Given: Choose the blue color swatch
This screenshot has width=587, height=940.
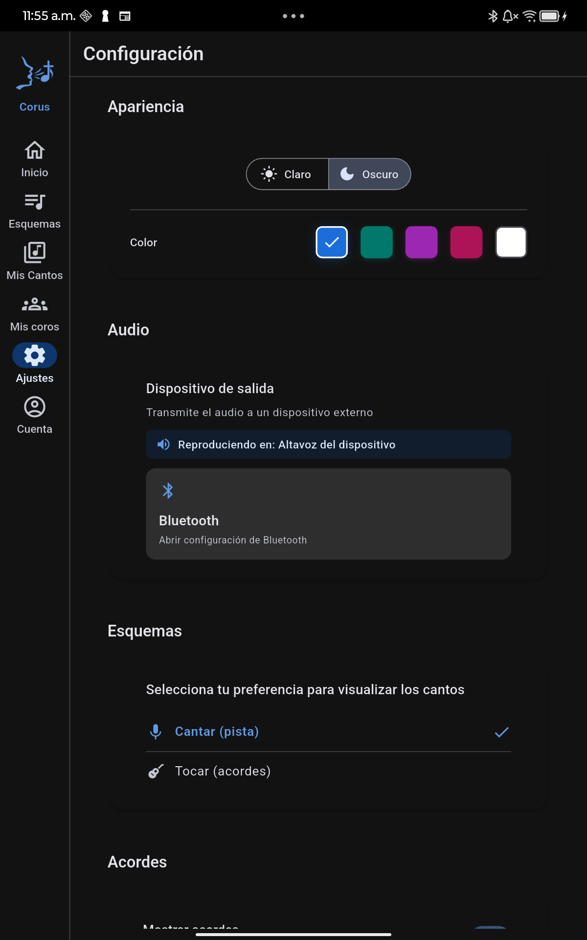Looking at the screenshot, I should click(332, 242).
